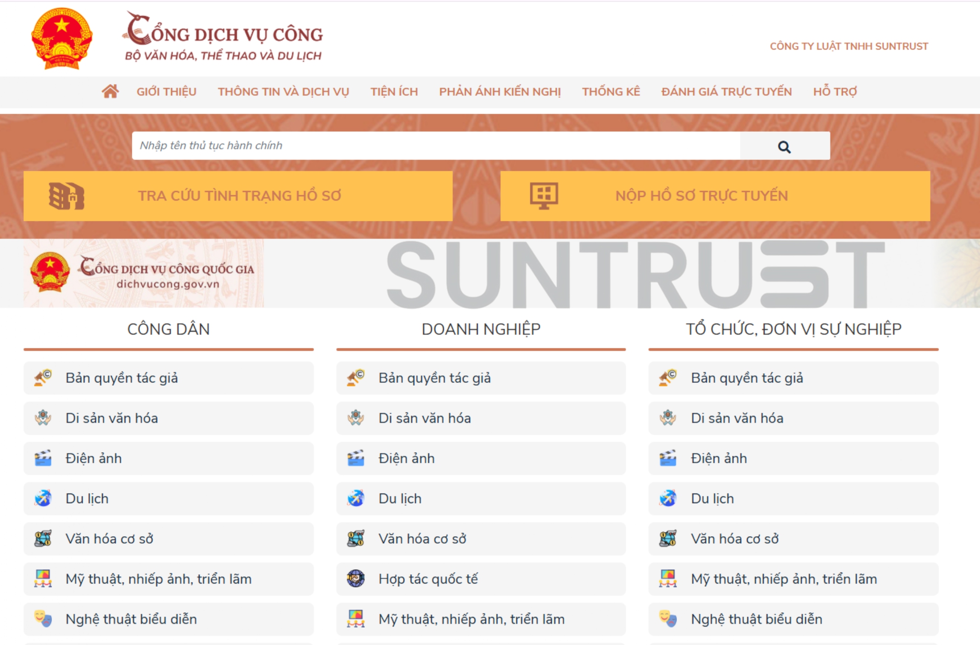Click the Du lịch airplane globe icon under Công dân
The image size is (980, 645).
pyautogui.click(x=43, y=499)
